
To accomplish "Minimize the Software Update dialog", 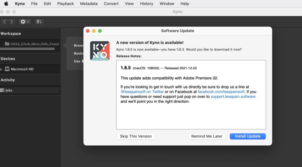I will point(94,31).
